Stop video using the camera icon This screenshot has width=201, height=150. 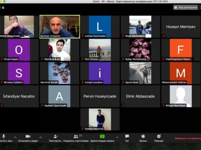coord(28,137)
